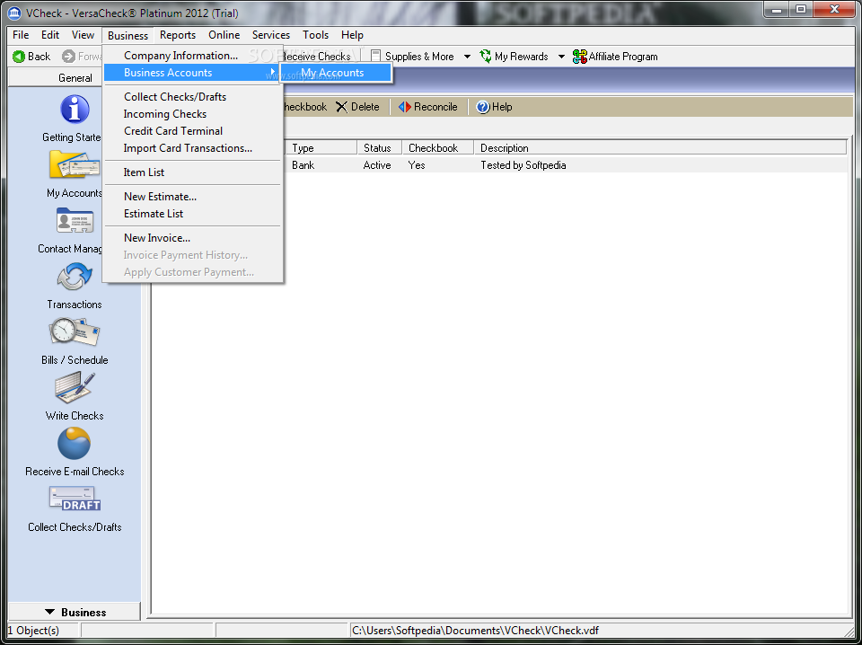Open My Accounts in the sidebar
The image size is (862, 645).
(x=75, y=163)
